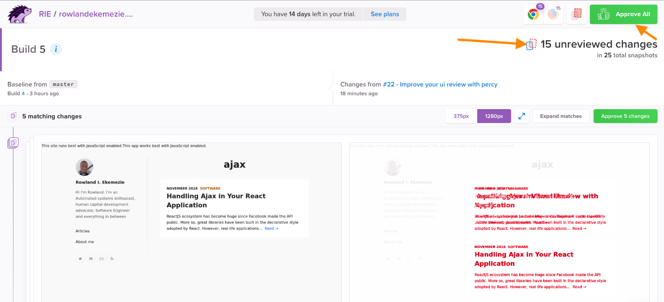The image size is (664, 302).
Task: Click the unreviewed changes diff icon
Action: 531,44
